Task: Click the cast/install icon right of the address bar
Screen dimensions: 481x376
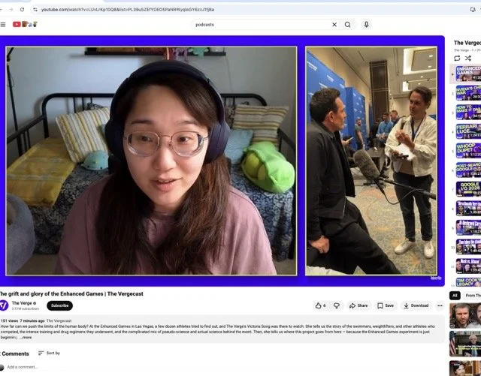Action: (473, 10)
